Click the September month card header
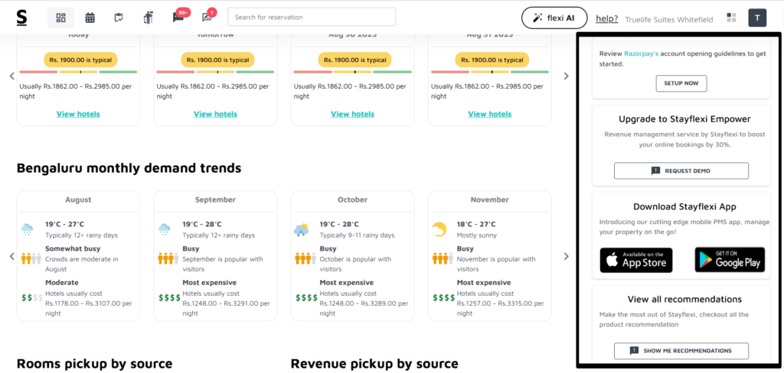The height and width of the screenshot is (373, 784). (215, 199)
